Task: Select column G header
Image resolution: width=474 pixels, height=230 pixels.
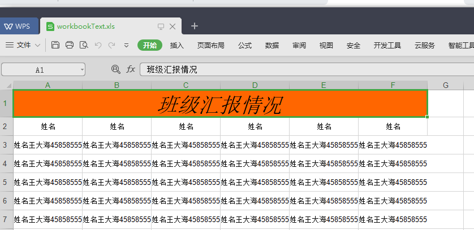Action: (446, 85)
